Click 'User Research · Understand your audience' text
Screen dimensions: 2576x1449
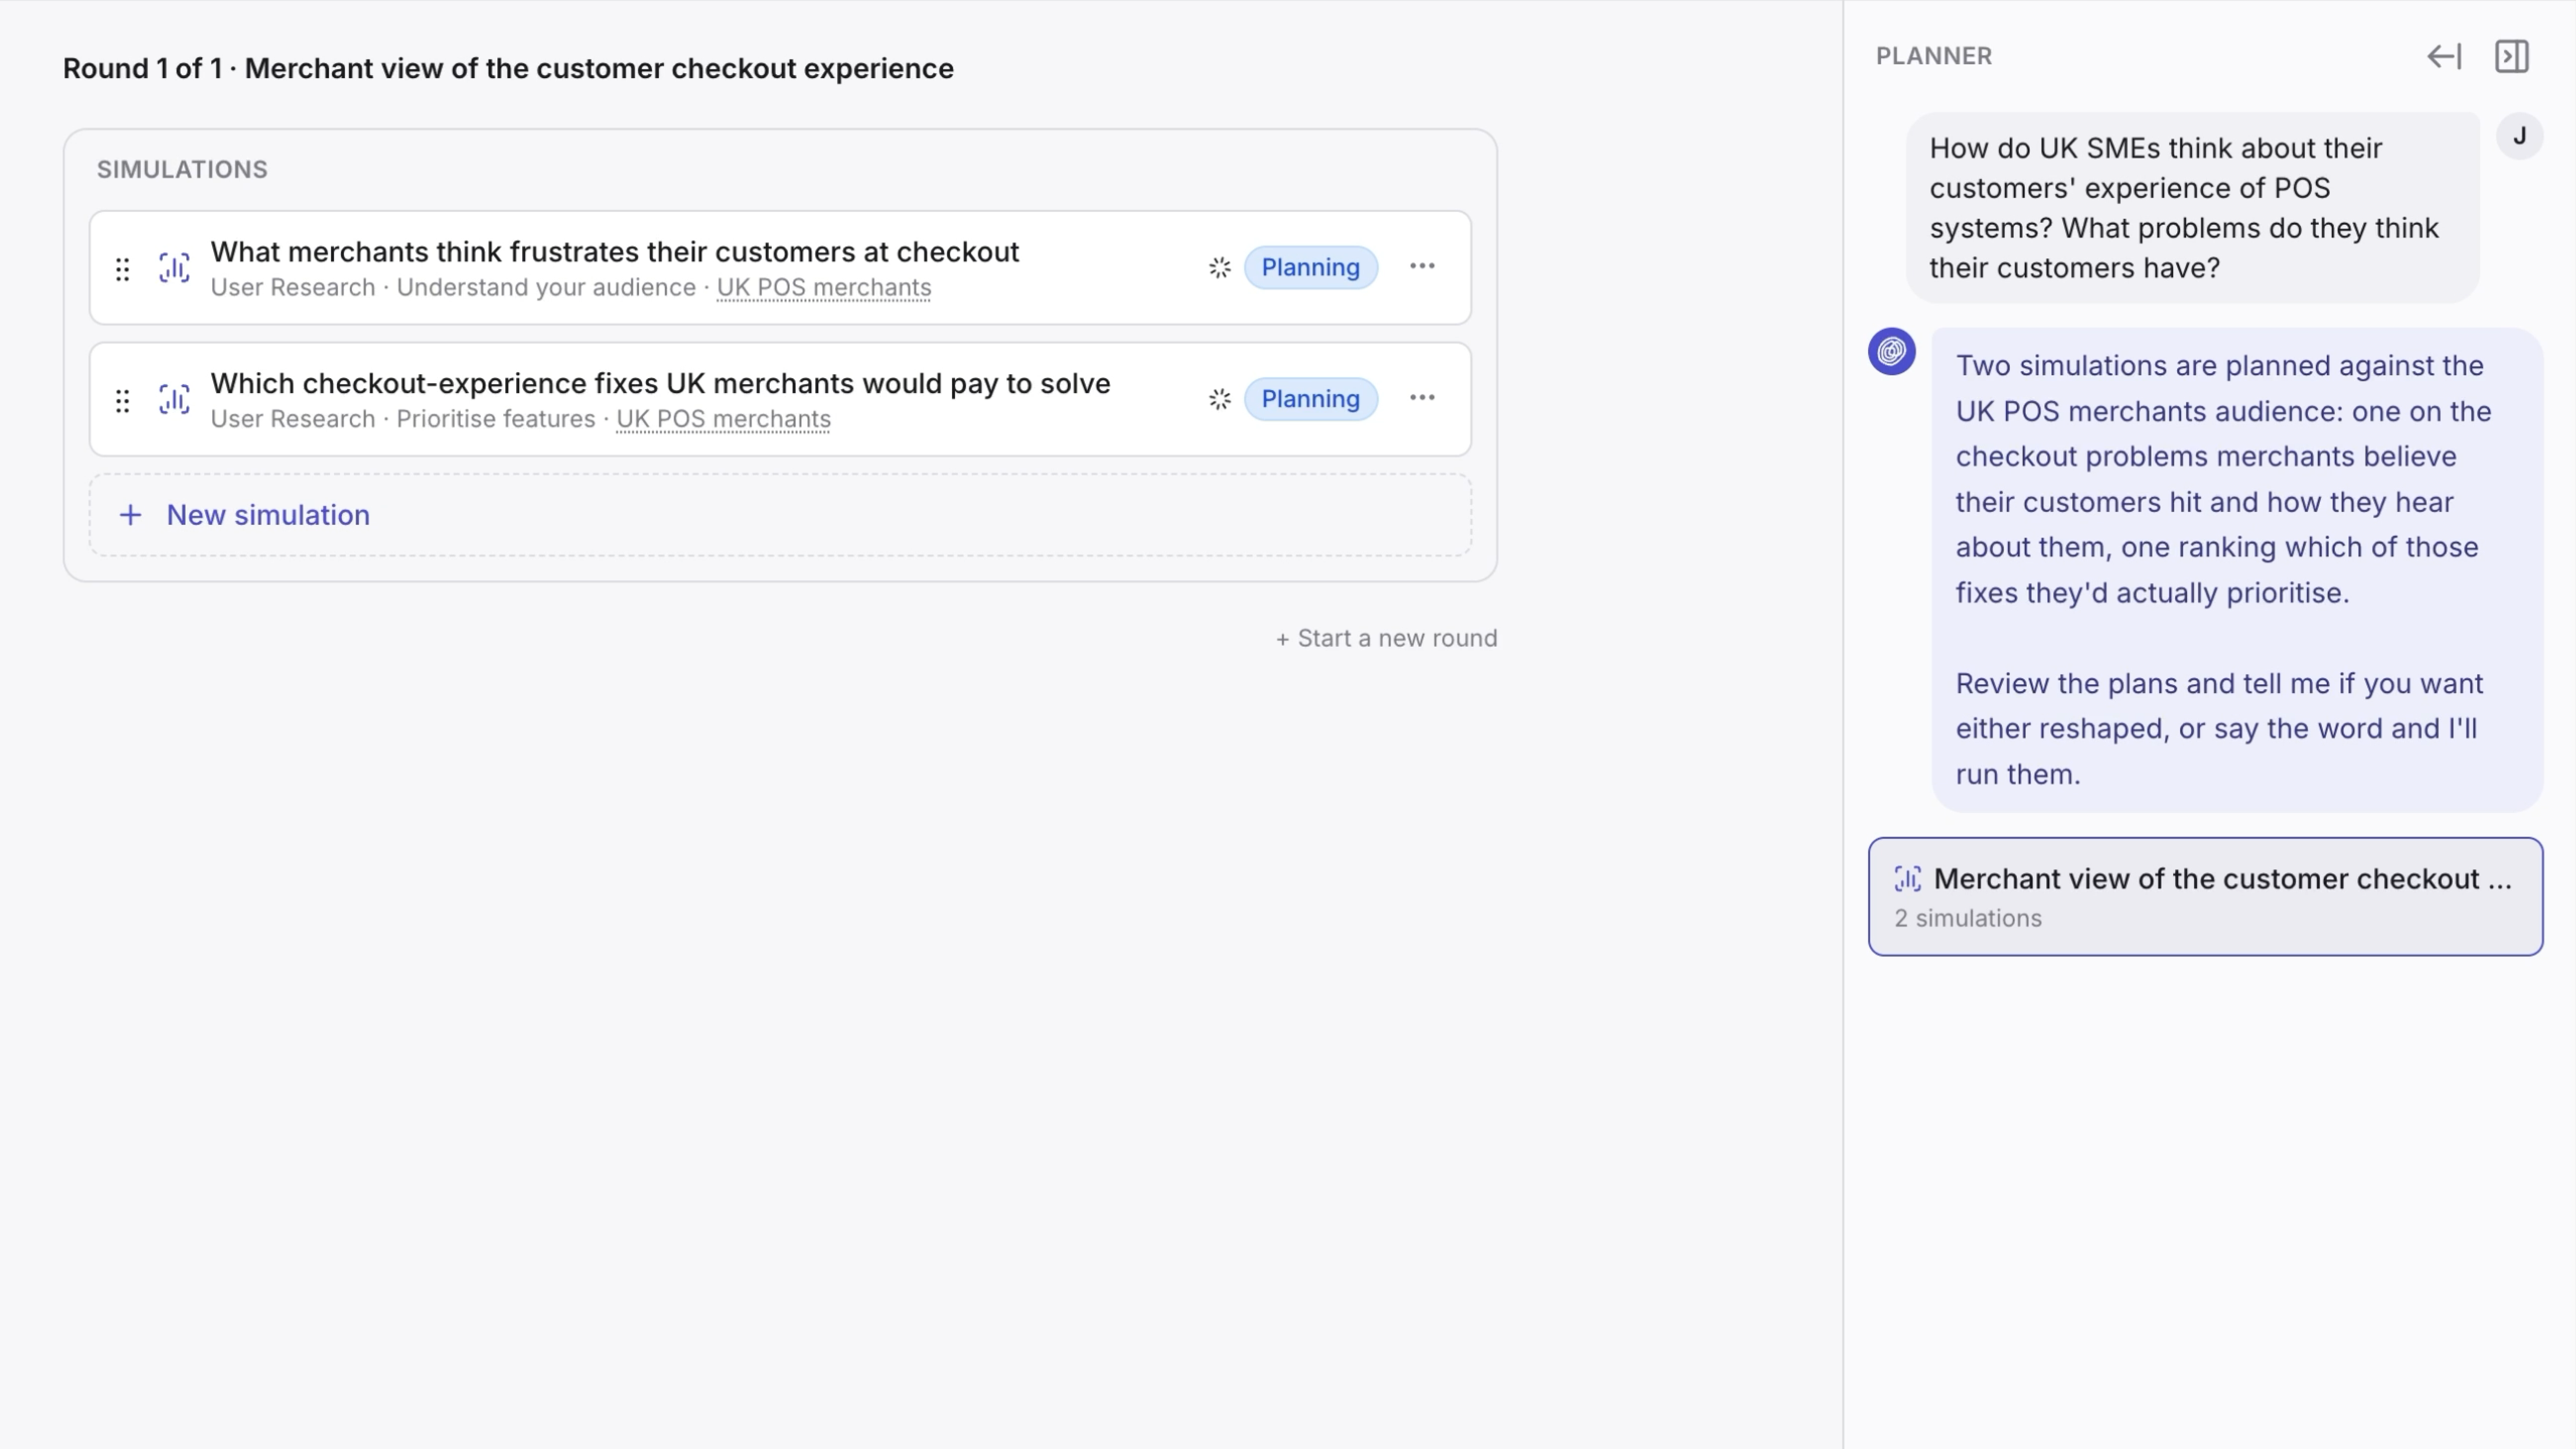click(453, 288)
